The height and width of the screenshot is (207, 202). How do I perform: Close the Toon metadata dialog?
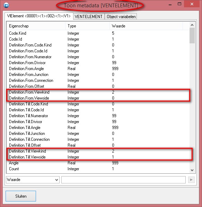coord(192,4)
